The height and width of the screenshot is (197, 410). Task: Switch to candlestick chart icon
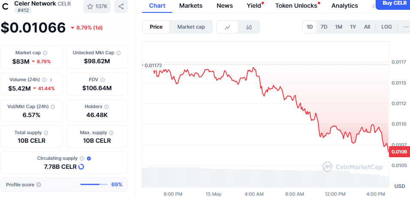[249, 27]
